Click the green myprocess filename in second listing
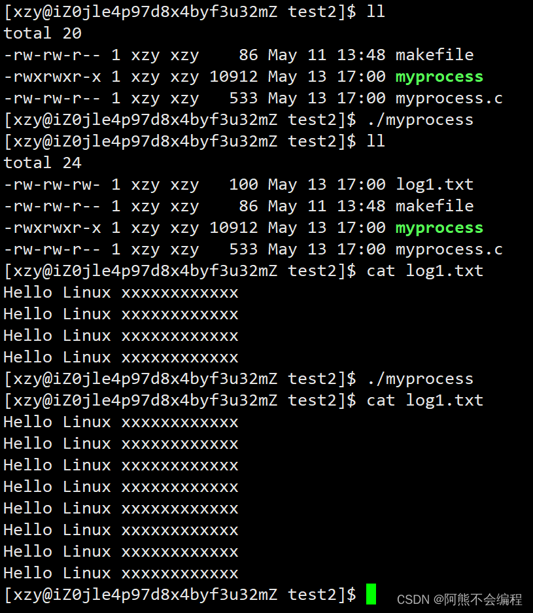This screenshot has height=613, width=533. click(439, 228)
